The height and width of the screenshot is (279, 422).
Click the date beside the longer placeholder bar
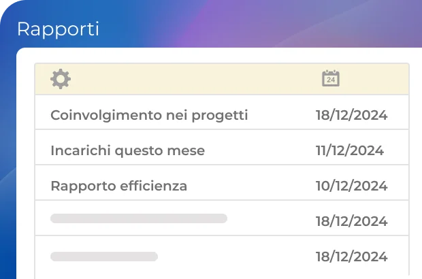pos(351,221)
